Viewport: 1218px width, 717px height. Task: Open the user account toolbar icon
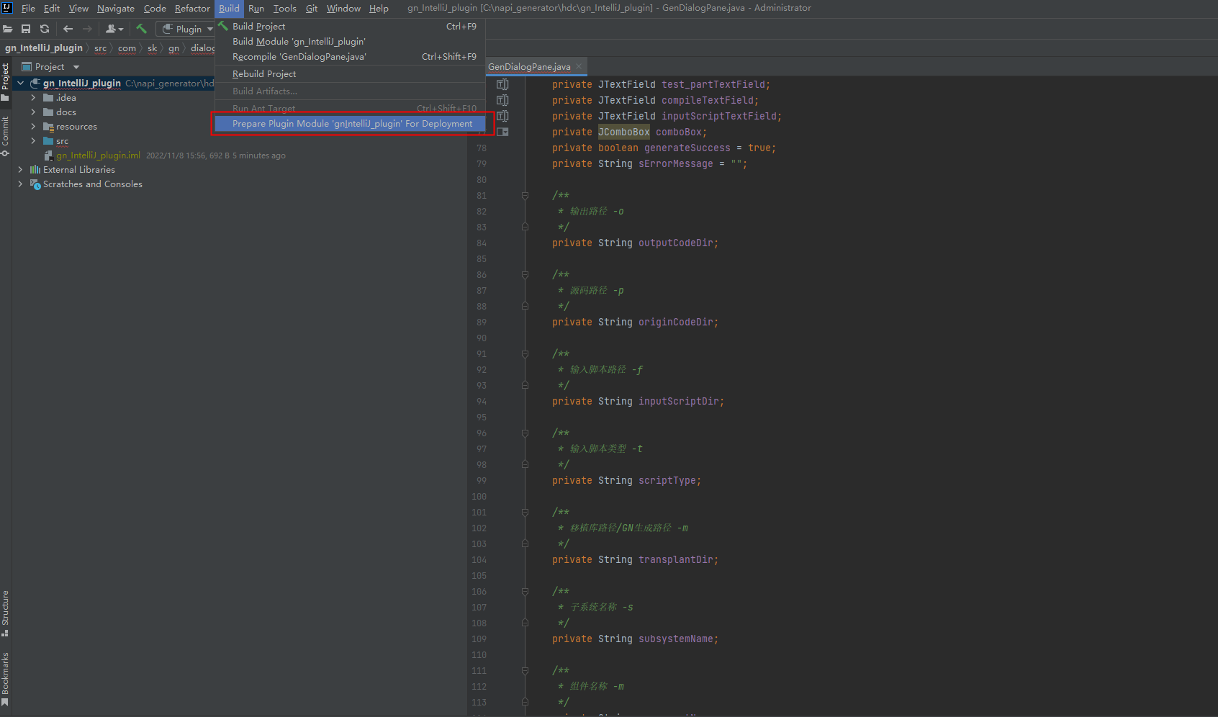pyautogui.click(x=114, y=29)
